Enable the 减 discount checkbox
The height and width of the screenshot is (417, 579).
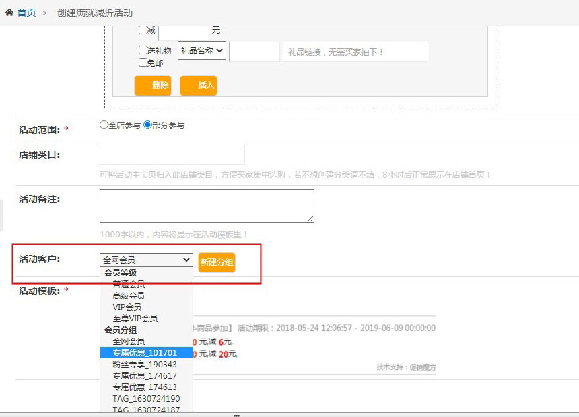point(142,30)
